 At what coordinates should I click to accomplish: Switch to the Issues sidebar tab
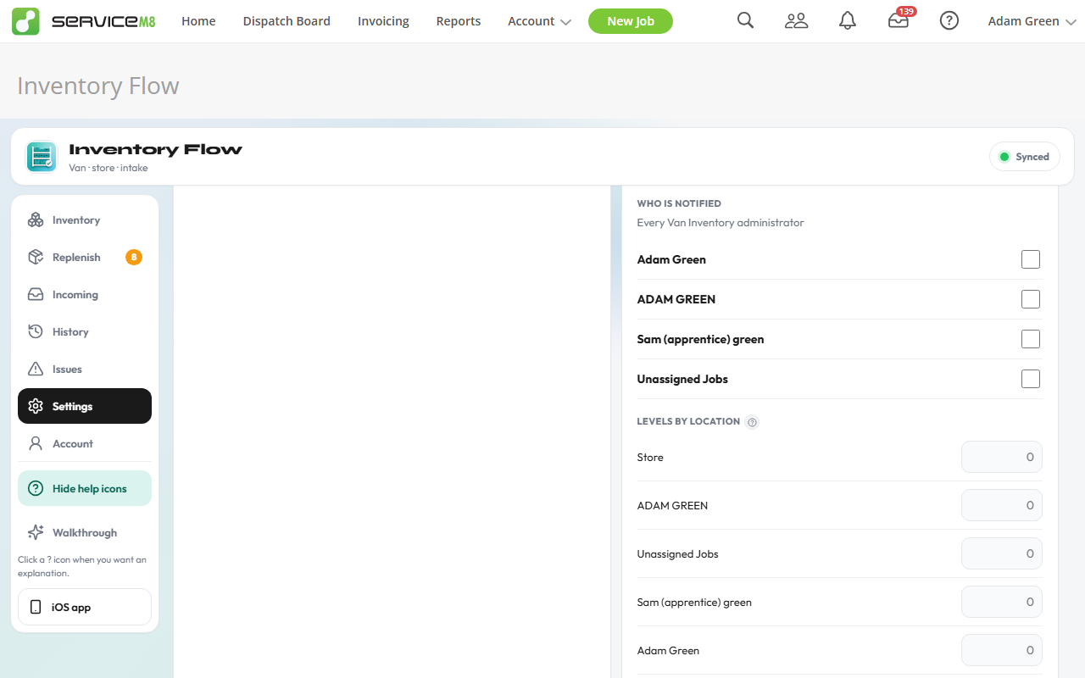tap(85, 369)
